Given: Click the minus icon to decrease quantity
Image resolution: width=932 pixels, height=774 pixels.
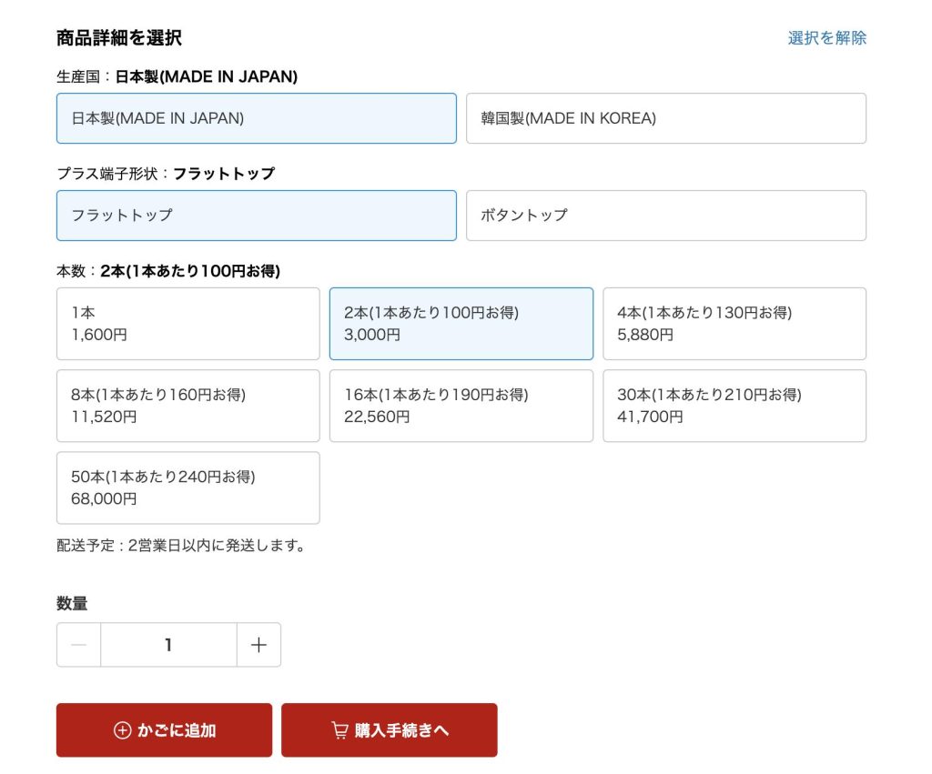Looking at the screenshot, I should tap(78, 645).
